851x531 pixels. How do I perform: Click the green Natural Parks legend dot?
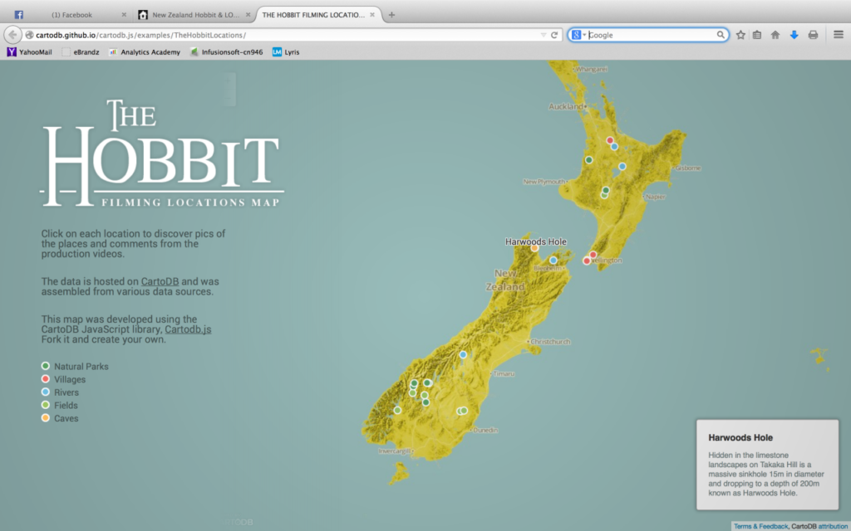pyautogui.click(x=46, y=366)
